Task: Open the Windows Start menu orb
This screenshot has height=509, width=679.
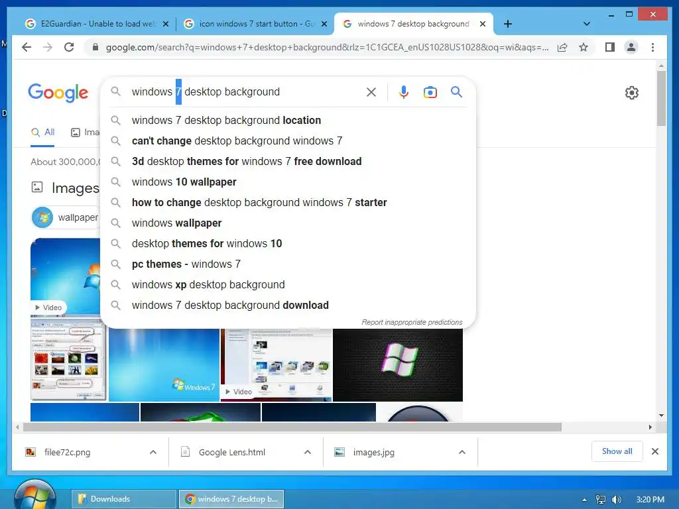Action: click(x=35, y=495)
